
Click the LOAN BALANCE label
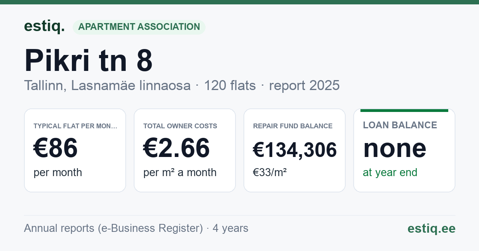[x=400, y=125]
